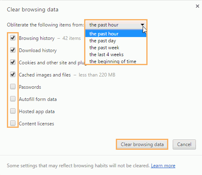
Task: Click the Cancel button
Action: (x=184, y=144)
